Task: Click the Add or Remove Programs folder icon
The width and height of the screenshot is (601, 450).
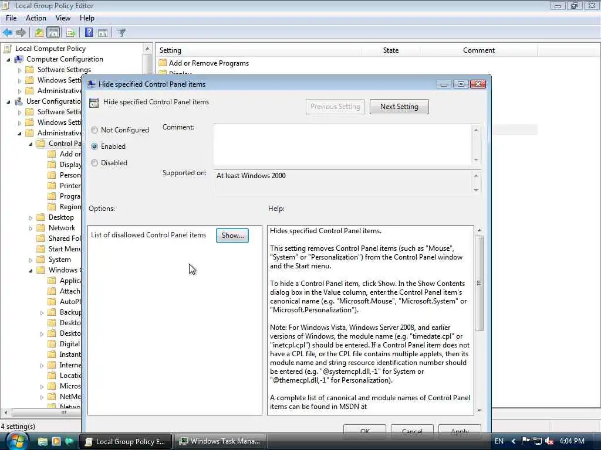Action: pyautogui.click(x=163, y=63)
